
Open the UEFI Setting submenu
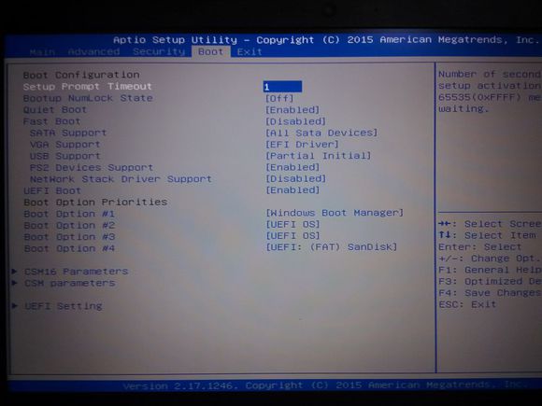click(64, 306)
